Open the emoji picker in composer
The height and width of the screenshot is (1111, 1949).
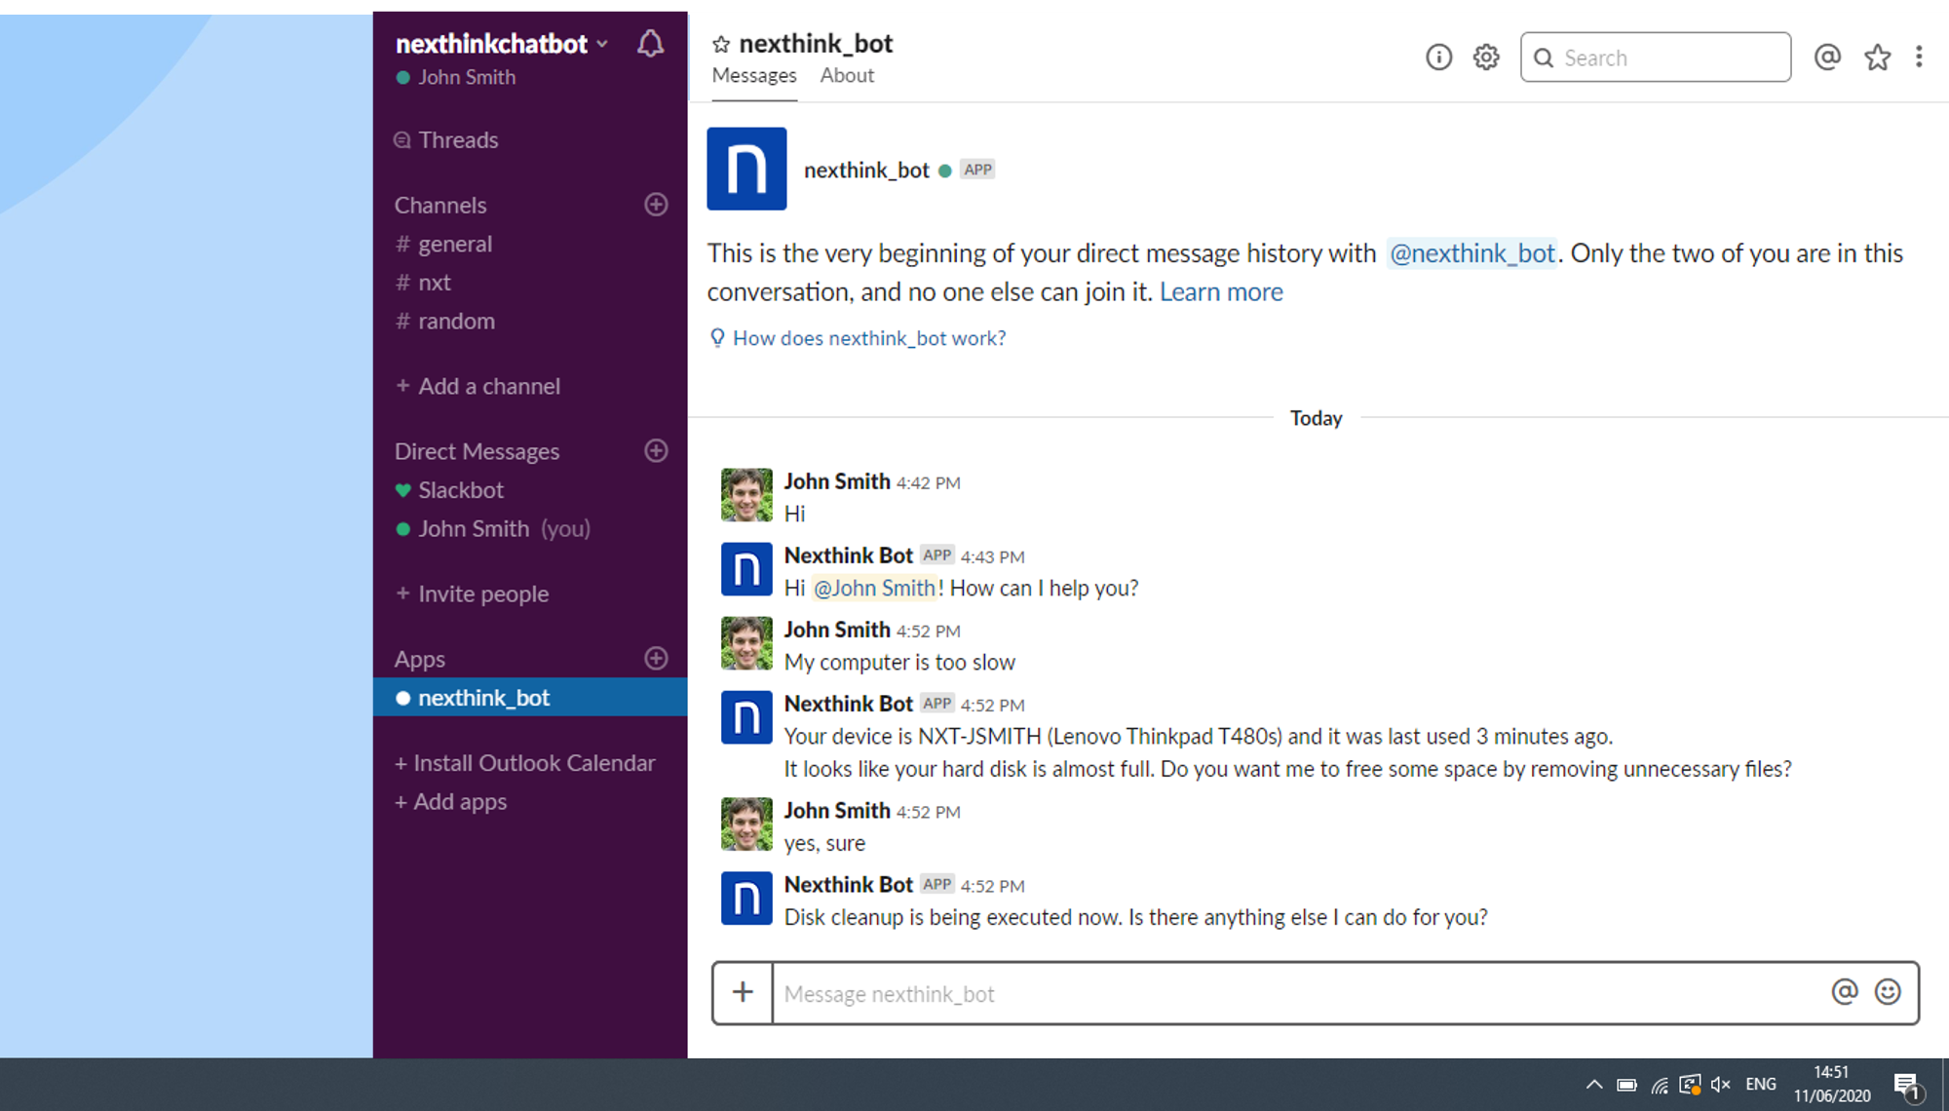click(x=1888, y=992)
